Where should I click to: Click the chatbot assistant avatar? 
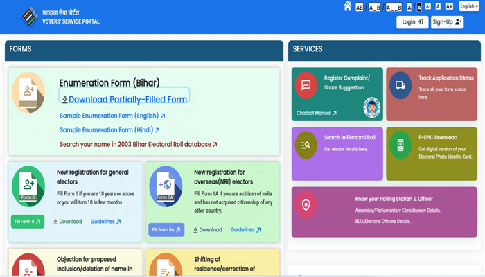372,107
